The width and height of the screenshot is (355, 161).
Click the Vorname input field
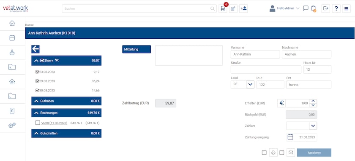(255, 54)
